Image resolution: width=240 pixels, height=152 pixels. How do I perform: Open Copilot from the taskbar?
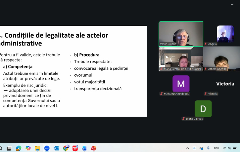point(28,148)
